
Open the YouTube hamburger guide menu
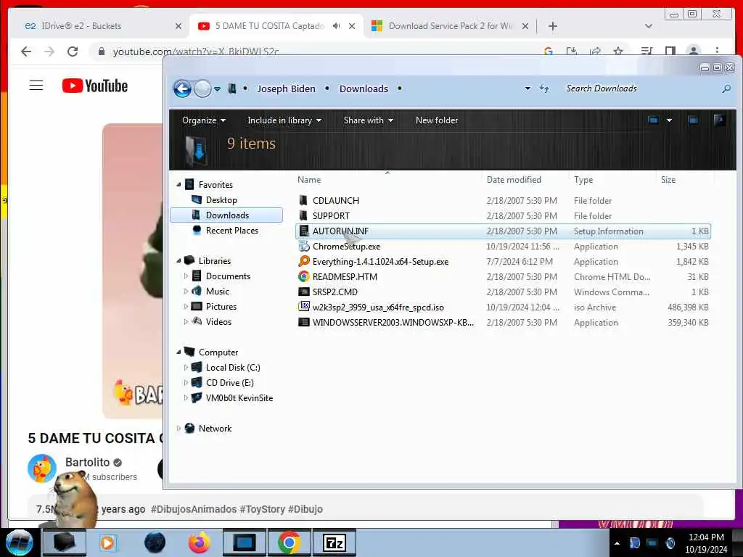(x=36, y=86)
